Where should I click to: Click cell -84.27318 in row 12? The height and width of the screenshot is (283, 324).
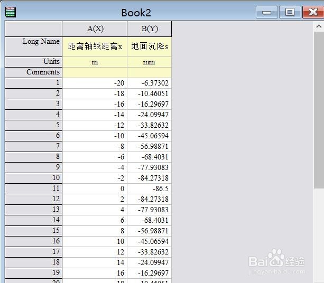click(150, 199)
